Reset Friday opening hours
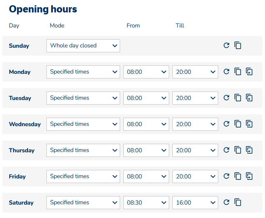Image resolution: width=265 pixels, height=218 pixels. coord(226,176)
